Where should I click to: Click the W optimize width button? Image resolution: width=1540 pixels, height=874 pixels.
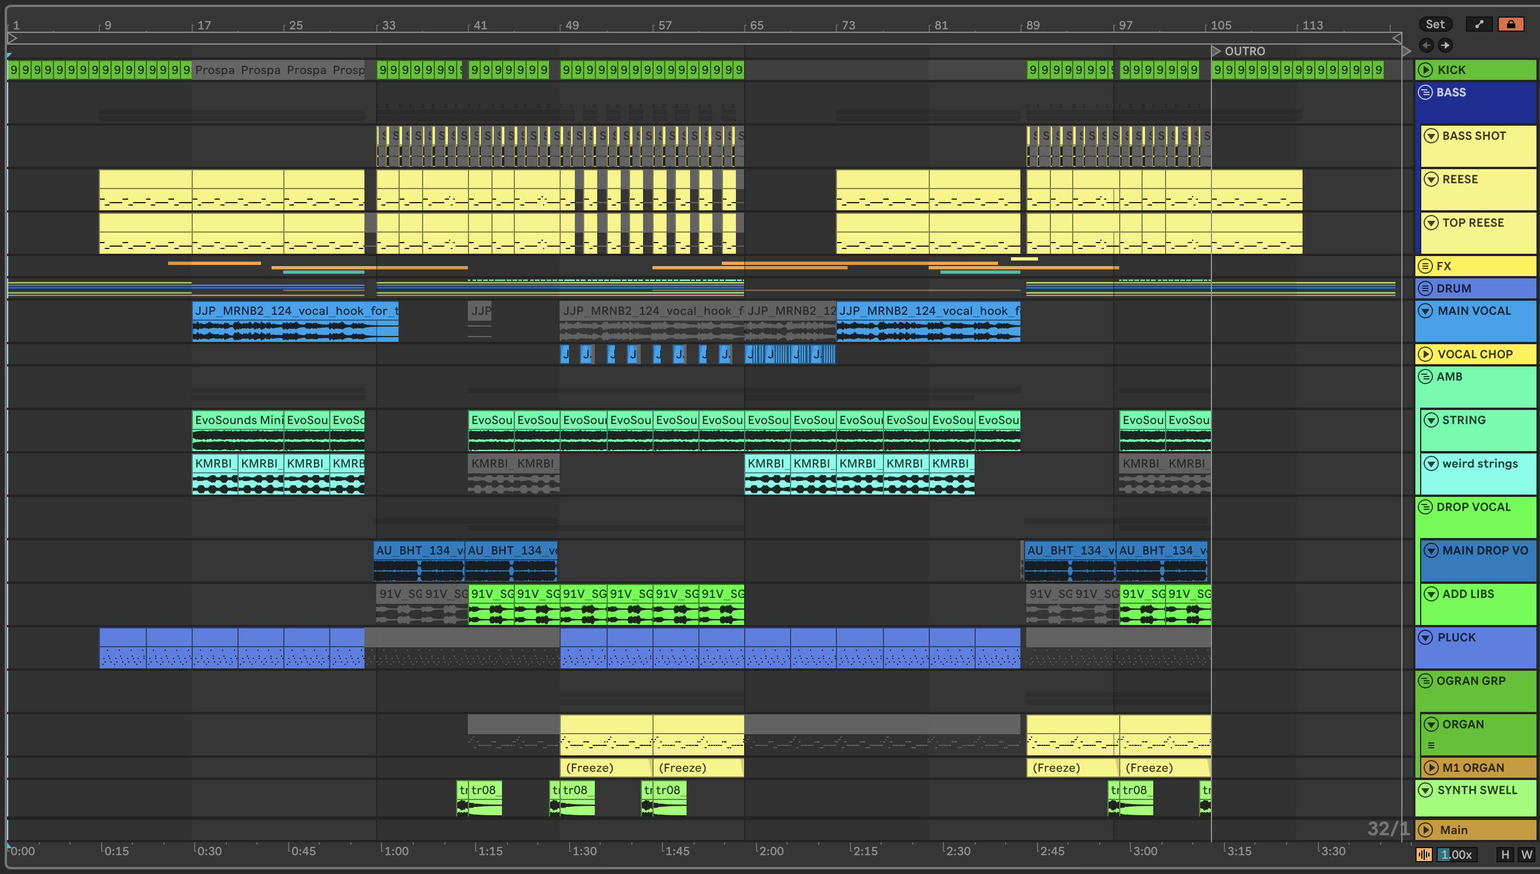tap(1526, 854)
